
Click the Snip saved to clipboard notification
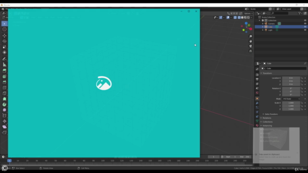(276, 145)
